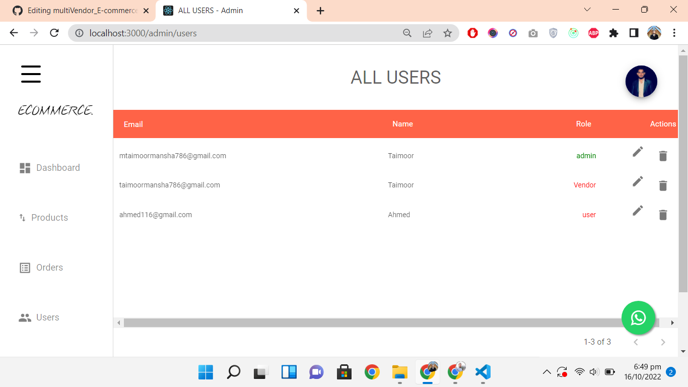688x387 pixels.
Task: Open the Users section
Action: (47, 317)
